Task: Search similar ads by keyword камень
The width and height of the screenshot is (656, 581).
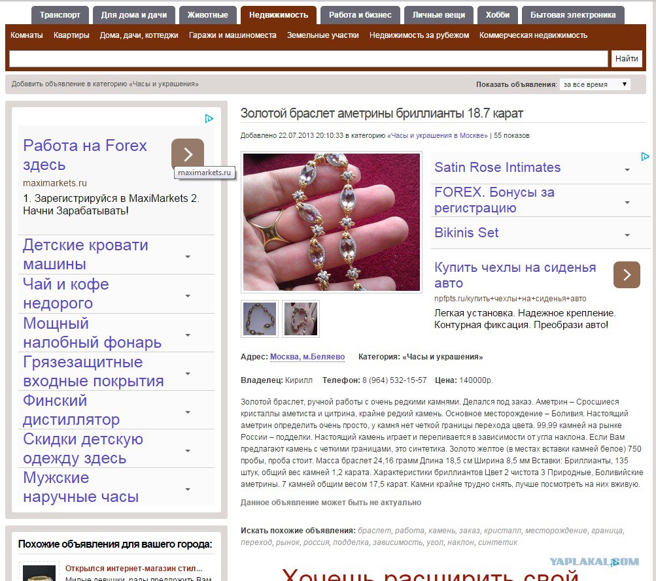Action: point(441,531)
